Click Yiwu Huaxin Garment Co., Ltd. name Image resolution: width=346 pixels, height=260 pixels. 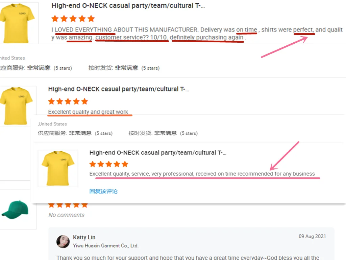pos(106,246)
